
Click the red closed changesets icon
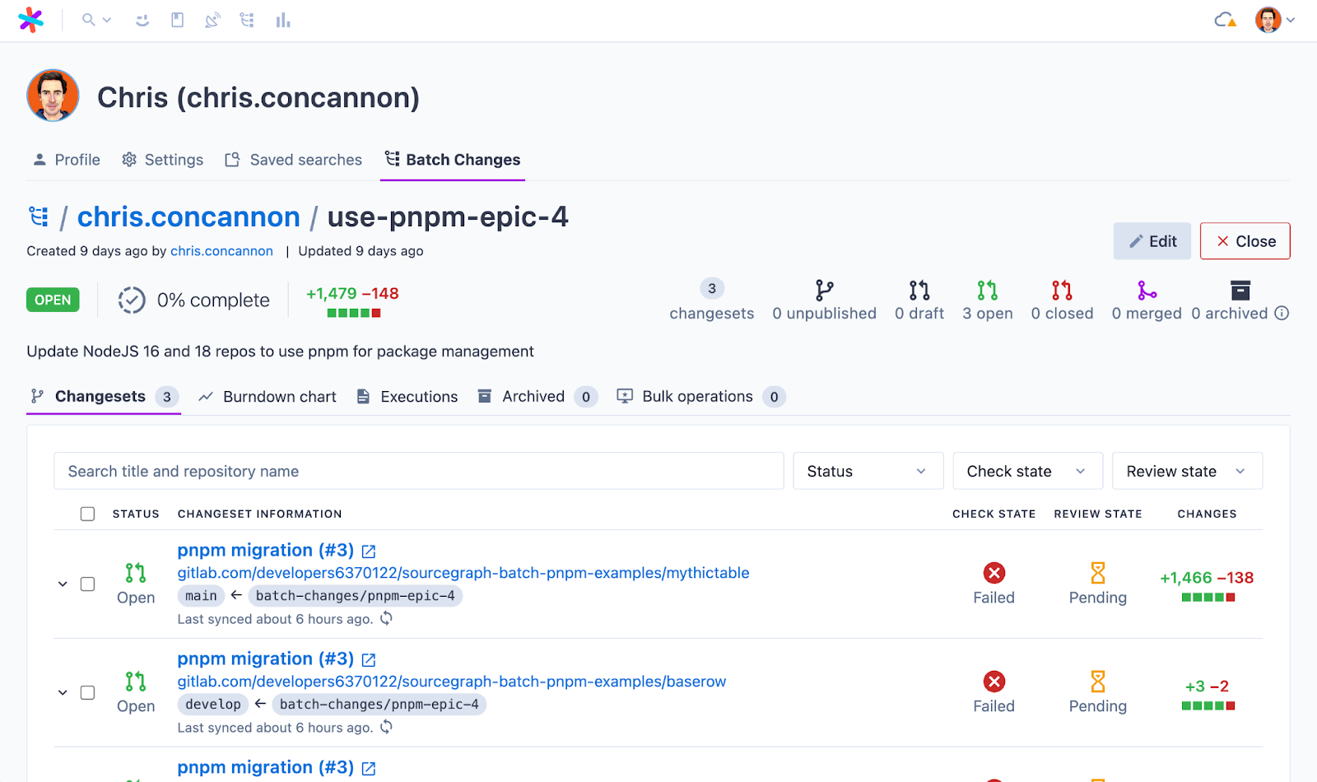[x=1062, y=290]
